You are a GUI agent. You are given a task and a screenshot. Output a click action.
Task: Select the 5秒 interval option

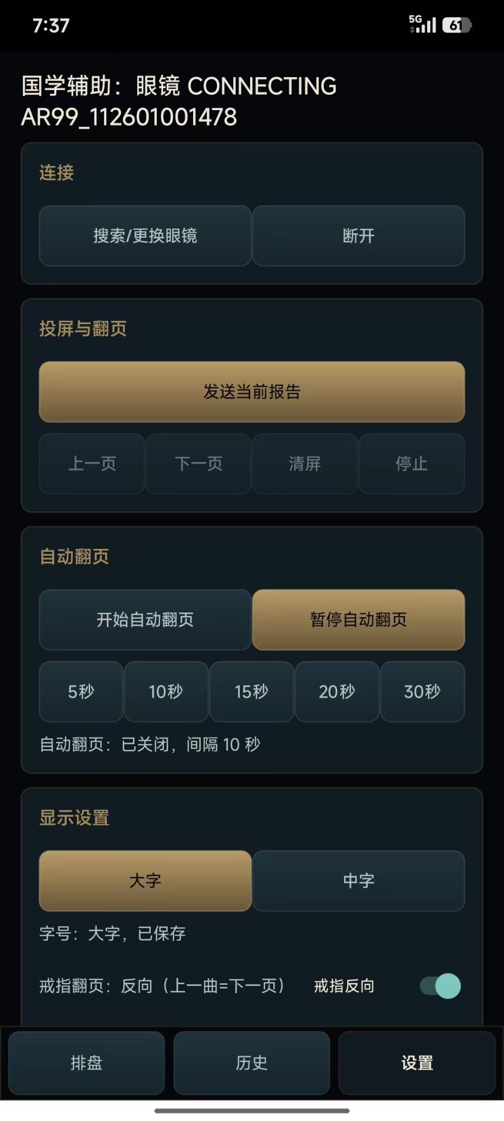pyautogui.click(x=81, y=692)
